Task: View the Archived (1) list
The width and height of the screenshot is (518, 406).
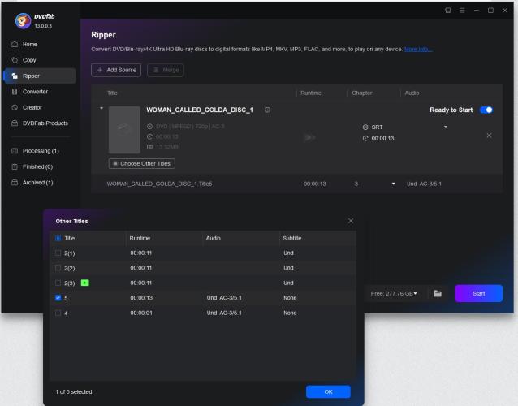Action: point(37,183)
